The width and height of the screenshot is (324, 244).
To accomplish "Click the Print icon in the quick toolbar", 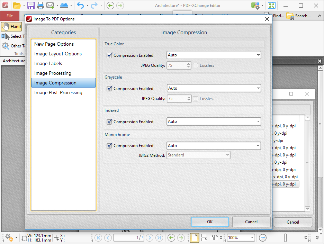I will coord(40,5).
